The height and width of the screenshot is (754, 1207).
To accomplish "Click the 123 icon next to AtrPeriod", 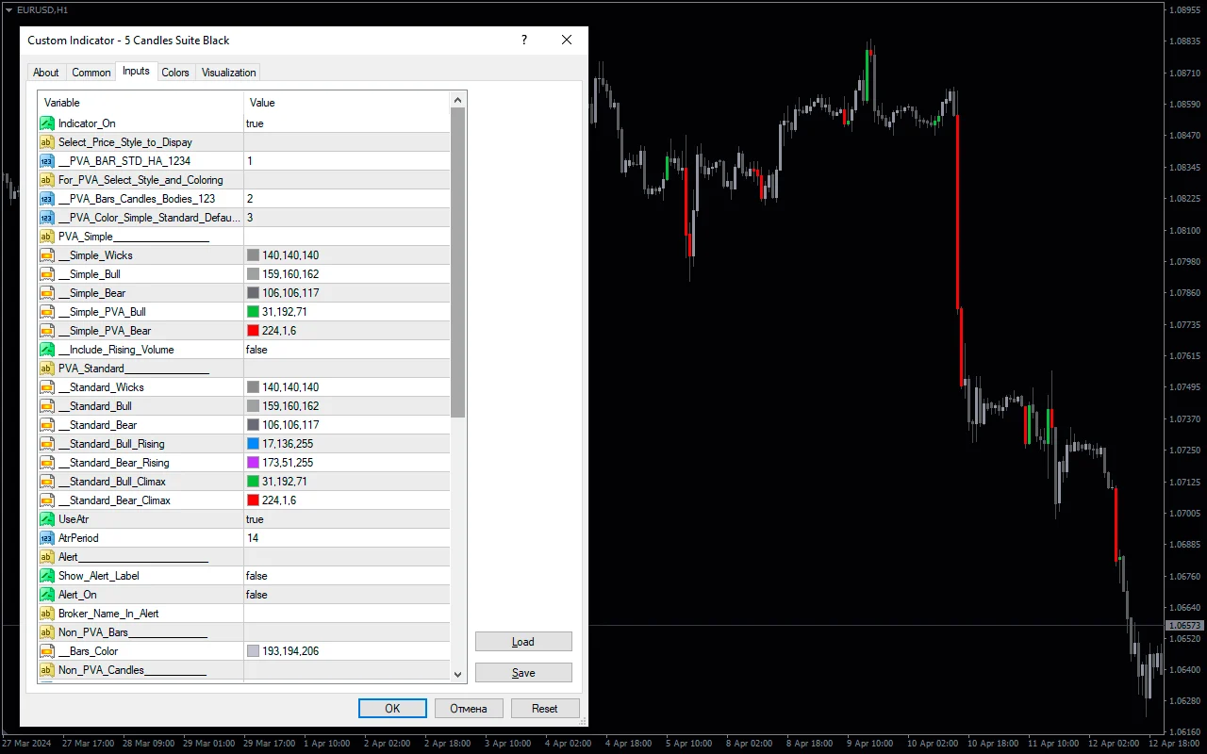I will (47, 537).
